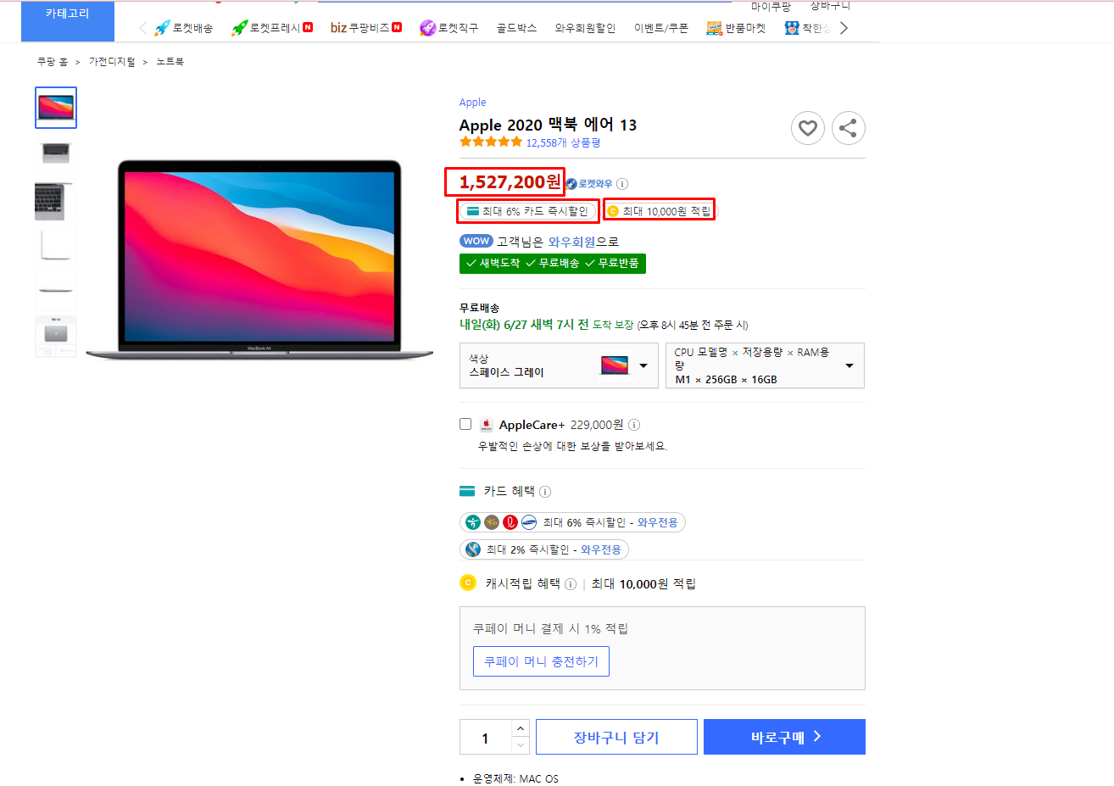Image resolution: width=1114 pixels, height=786 pixels.
Task: Open the info icon next to AppleCare+ 229,000원
Action: click(634, 425)
